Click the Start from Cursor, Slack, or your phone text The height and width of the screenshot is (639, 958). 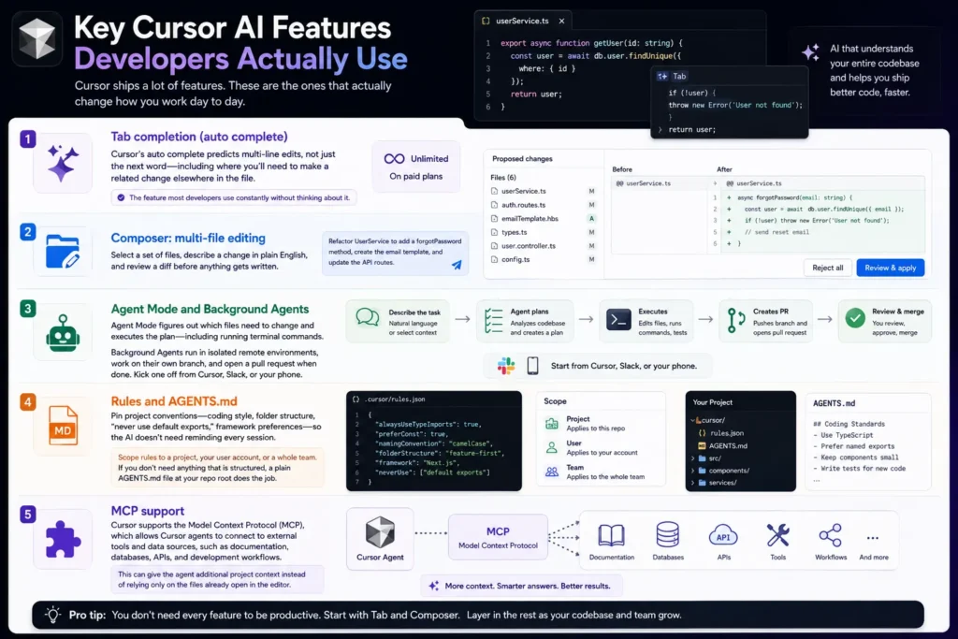(x=624, y=366)
